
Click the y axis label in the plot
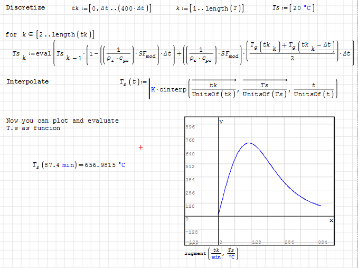(x=221, y=122)
